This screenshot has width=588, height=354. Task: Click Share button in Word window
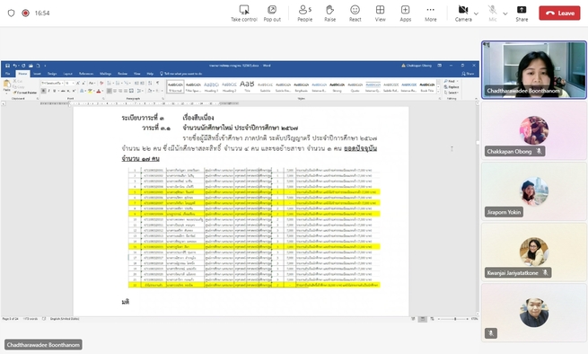click(x=468, y=74)
